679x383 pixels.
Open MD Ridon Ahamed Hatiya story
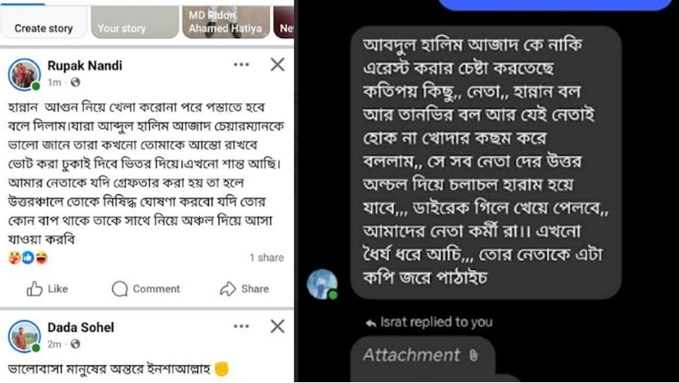coord(226,22)
